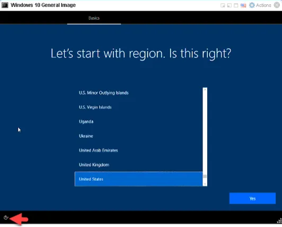Click the scrollbar down arrow
The image size is (282, 227).
(x=205, y=184)
